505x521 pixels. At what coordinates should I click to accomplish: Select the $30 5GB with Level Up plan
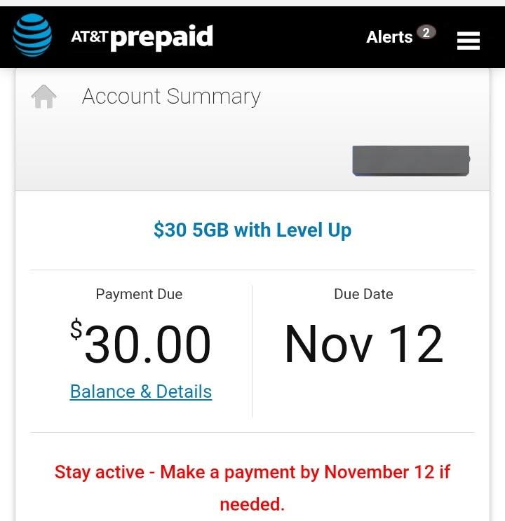click(x=252, y=230)
